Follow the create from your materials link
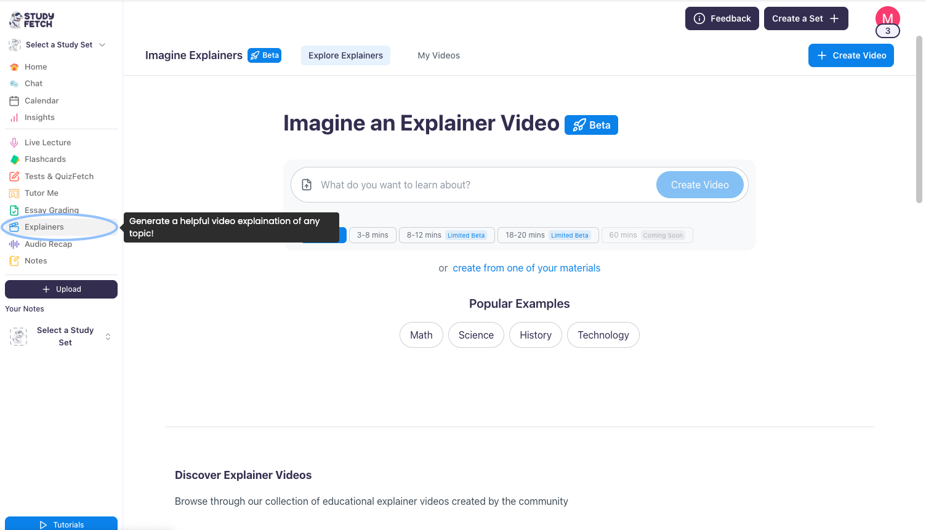 tap(526, 268)
